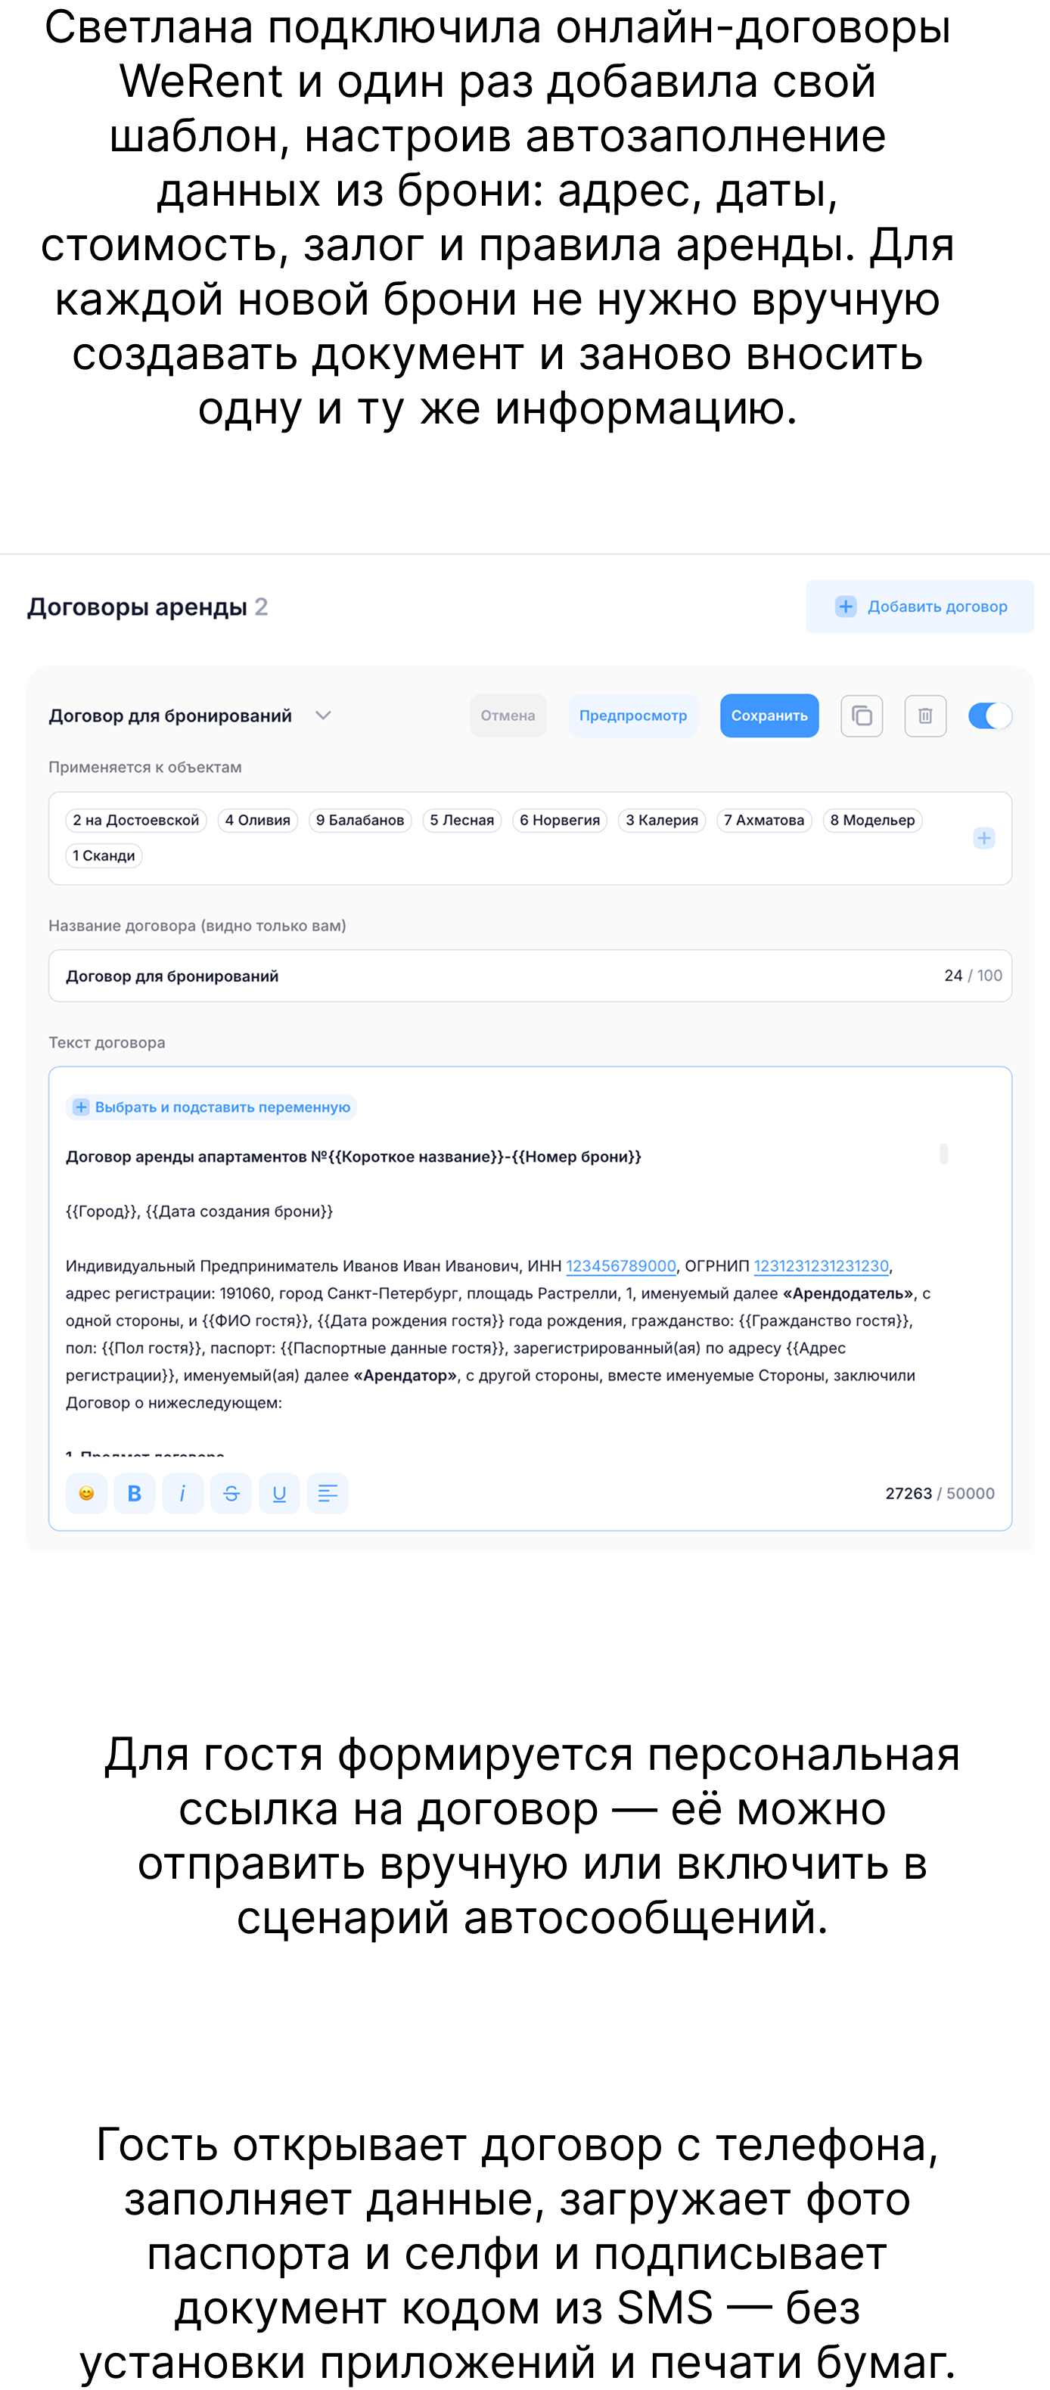Toggle italic formatting in contract text
1050x2390 pixels.
point(183,1493)
